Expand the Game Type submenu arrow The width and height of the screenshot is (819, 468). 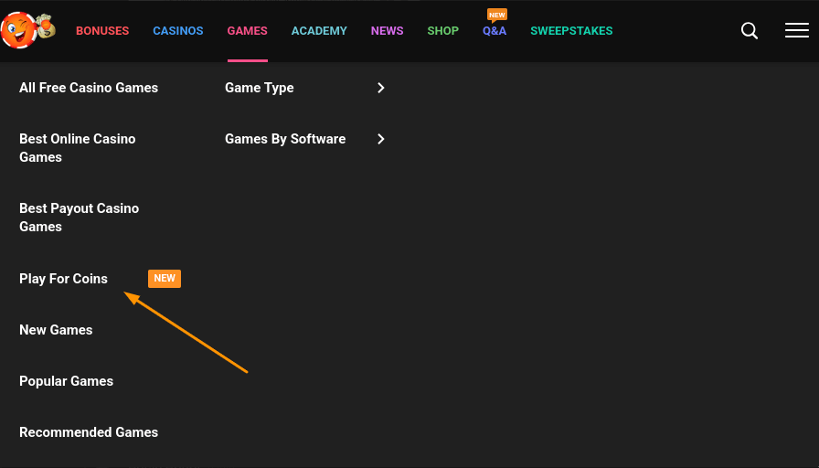tap(381, 88)
